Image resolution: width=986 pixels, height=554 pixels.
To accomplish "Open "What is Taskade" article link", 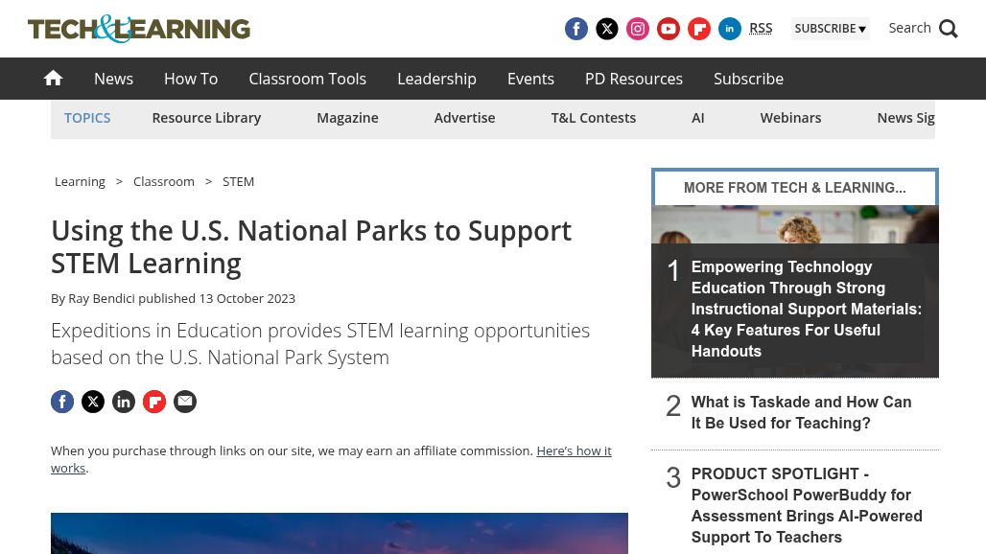I will pyautogui.click(x=801, y=413).
